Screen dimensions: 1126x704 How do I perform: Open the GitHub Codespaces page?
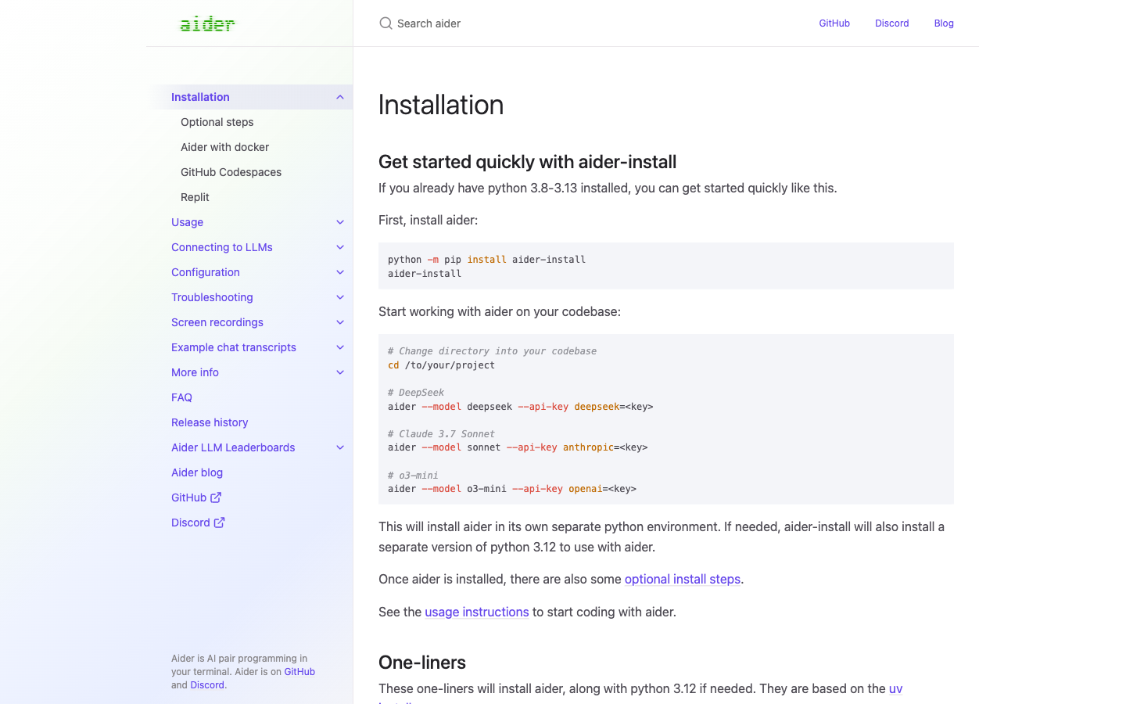tap(231, 172)
